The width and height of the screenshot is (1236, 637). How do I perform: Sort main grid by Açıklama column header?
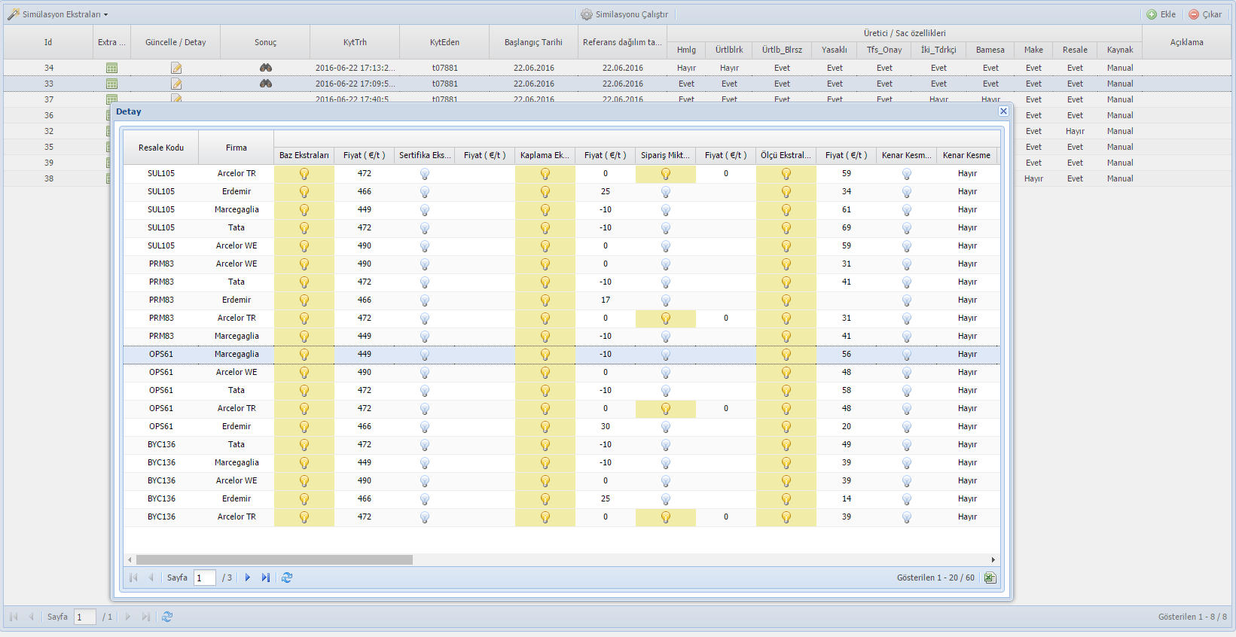pos(1187,42)
